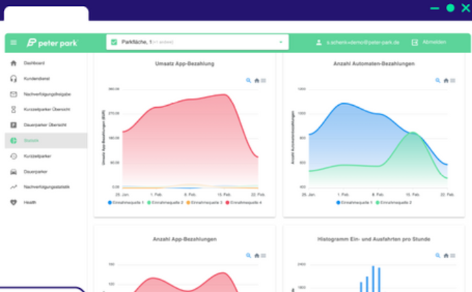
Task: Open the hamburger menu in the header
Action: pos(14,42)
